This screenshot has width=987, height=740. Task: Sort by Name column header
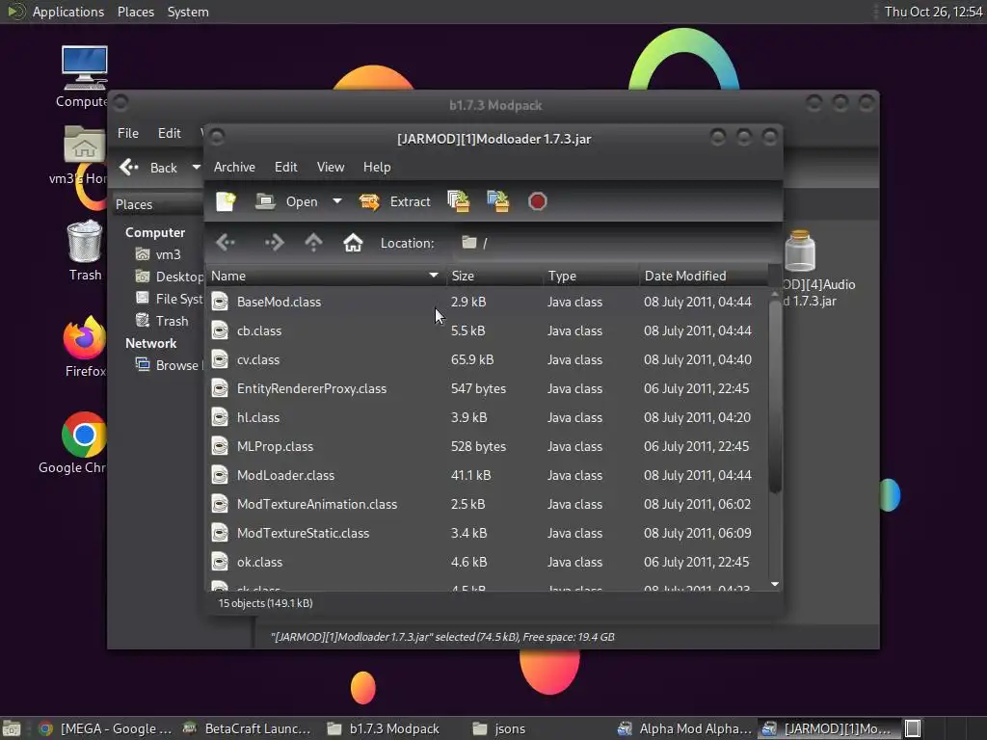[326, 276]
